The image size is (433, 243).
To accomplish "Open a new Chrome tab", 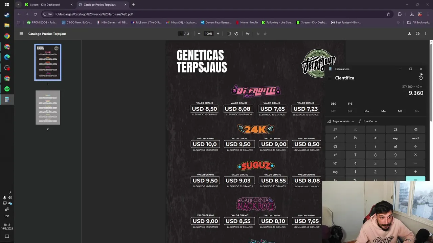I will click(133, 5).
